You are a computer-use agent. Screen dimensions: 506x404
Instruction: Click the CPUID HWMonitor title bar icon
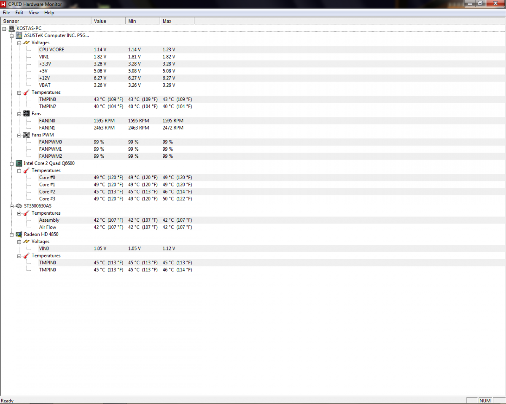pyautogui.click(x=4, y=4)
